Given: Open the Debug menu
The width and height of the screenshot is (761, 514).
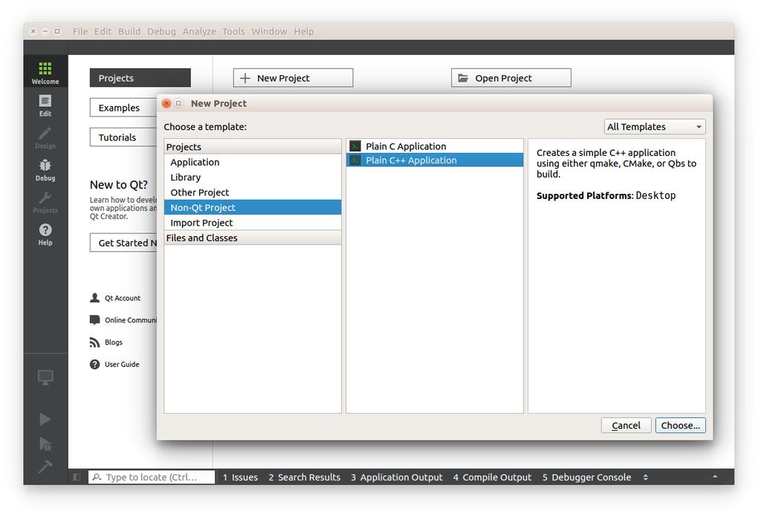Looking at the screenshot, I should click(161, 31).
